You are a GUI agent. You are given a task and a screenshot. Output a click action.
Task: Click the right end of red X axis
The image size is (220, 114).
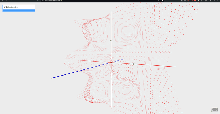point(175,67)
